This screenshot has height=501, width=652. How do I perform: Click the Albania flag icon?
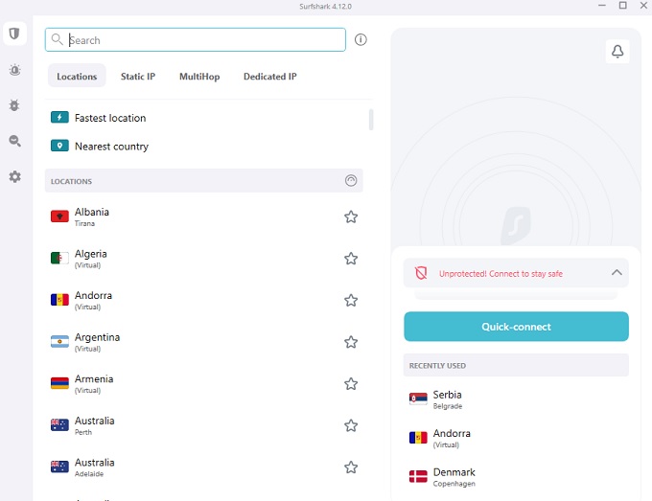(59, 216)
